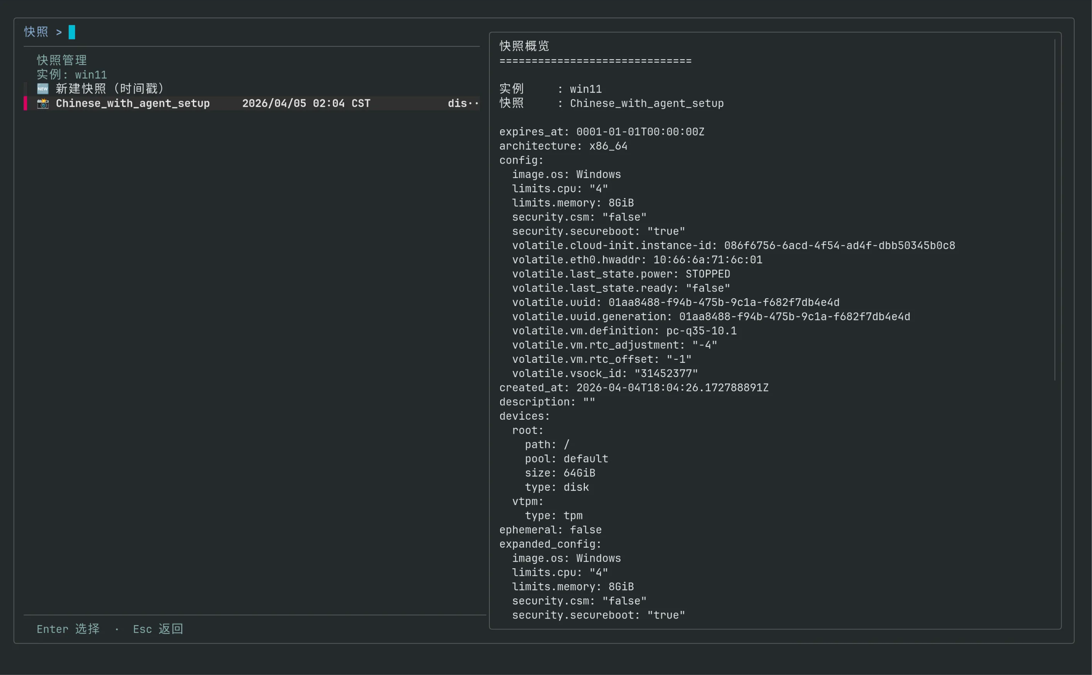Click the truncated 'dis··' column text
Viewport: 1092px width, 675px height.
[x=463, y=104]
